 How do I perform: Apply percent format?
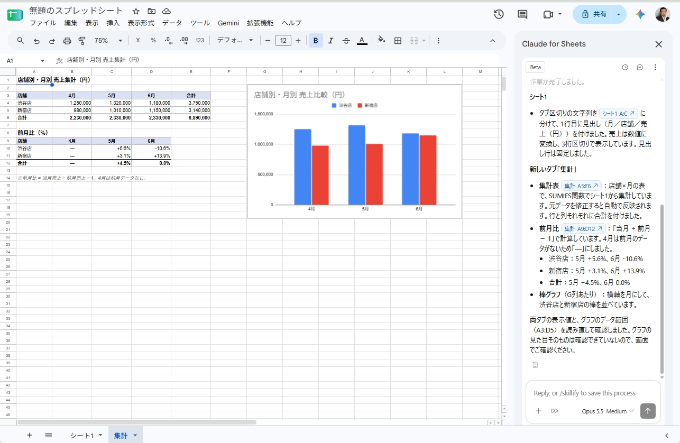tap(153, 41)
